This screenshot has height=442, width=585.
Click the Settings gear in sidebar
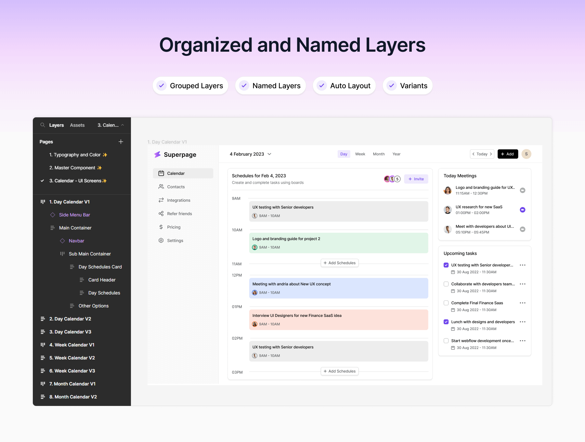click(x=161, y=240)
